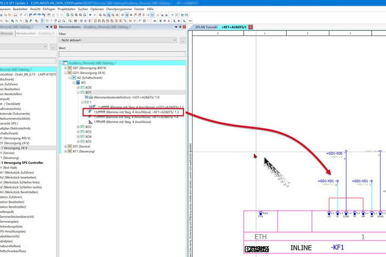Close the Klemmenleisten navigator panel
The height and width of the screenshot is (257, 386).
184,27
